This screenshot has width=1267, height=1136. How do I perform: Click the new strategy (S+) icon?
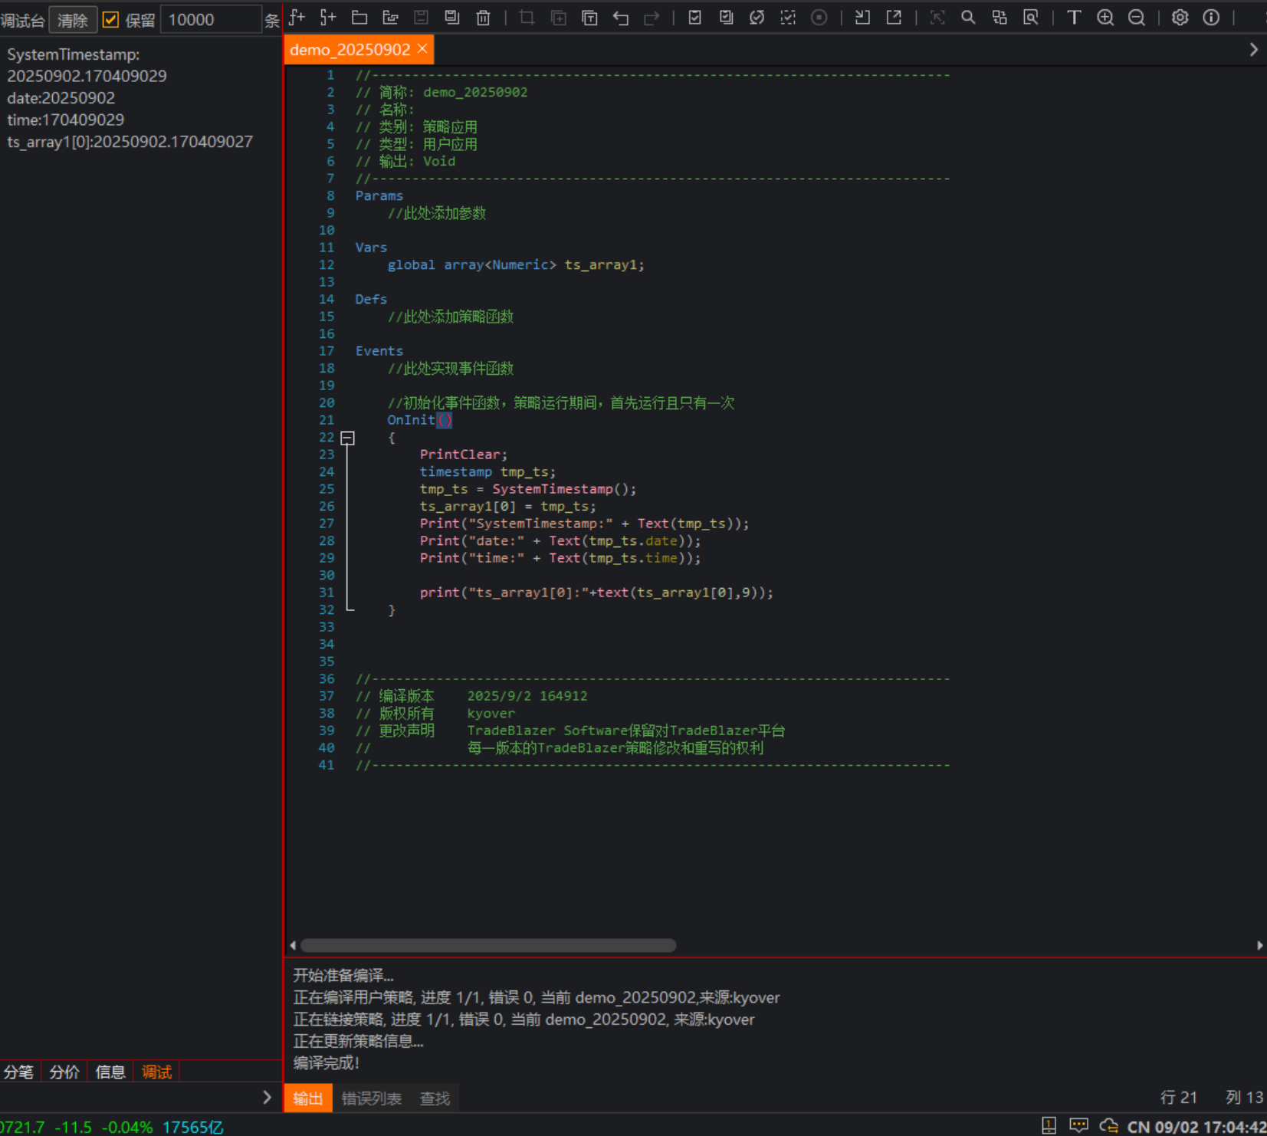(x=328, y=18)
